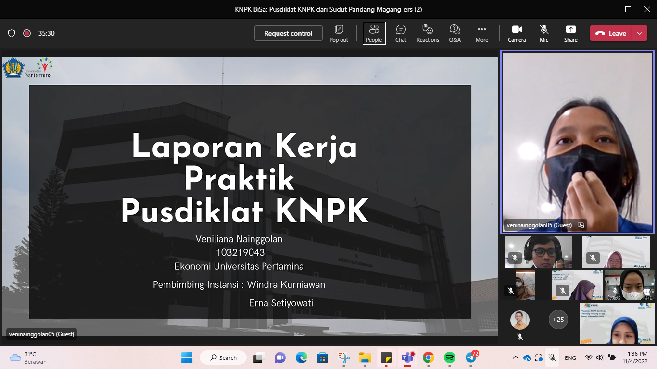Open the Q&A panel

(x=455, y=33)
